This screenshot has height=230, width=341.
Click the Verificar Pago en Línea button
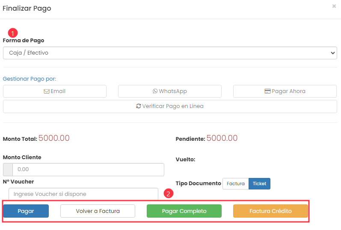point(170,106)
